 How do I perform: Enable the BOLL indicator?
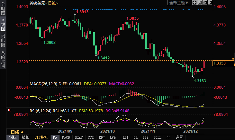pos(157,137)
